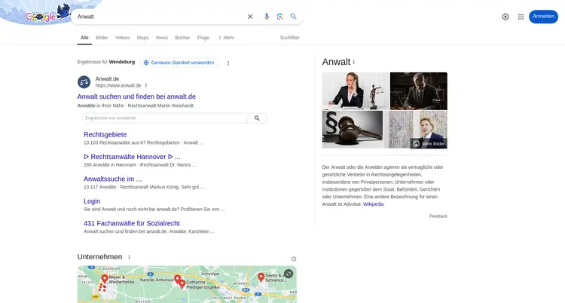Open the Login sitelink
This screenshot has height=303, width=565.
coord(92,201)
